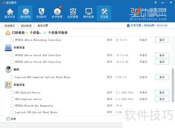Click the DriverGenius.com logo

pyautogui.click(x=148, y=14)
